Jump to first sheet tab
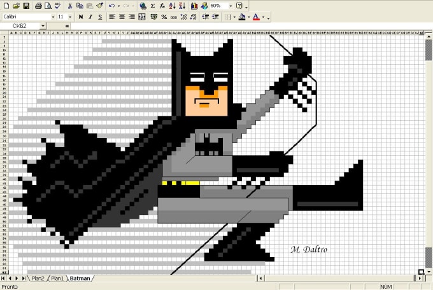Screen dimensions: 433x290 click(x=3, y=278)
